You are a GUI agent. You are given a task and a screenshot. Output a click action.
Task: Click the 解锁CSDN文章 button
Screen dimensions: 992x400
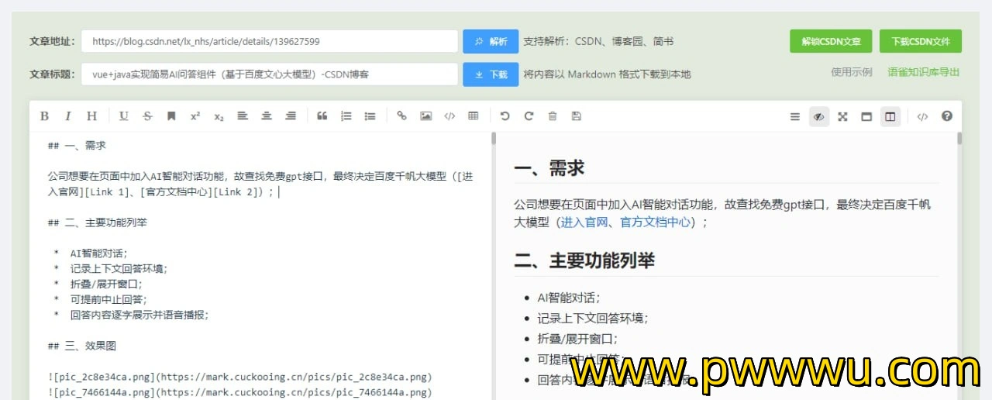point(831,42)
